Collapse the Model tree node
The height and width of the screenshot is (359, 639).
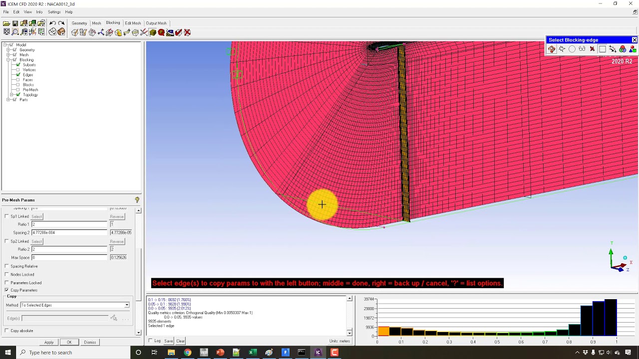4,45
